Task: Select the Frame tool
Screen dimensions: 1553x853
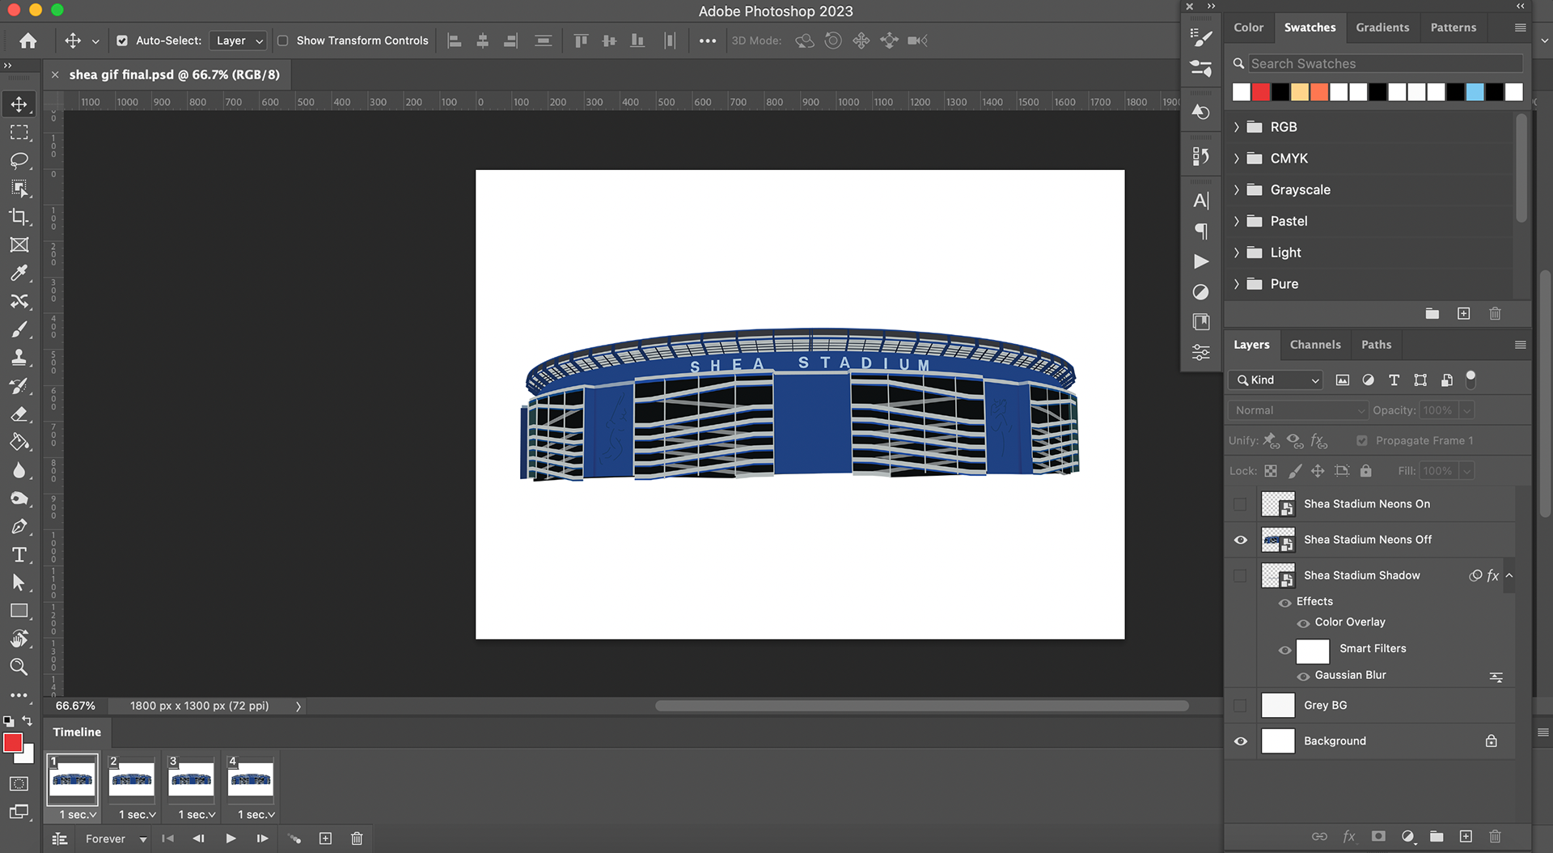Action: coord(19,244)
